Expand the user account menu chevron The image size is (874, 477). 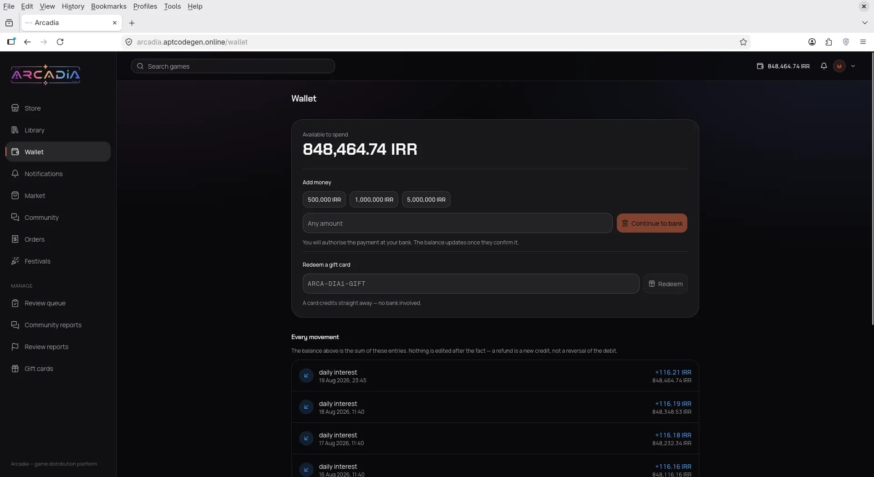coord(853,66)
